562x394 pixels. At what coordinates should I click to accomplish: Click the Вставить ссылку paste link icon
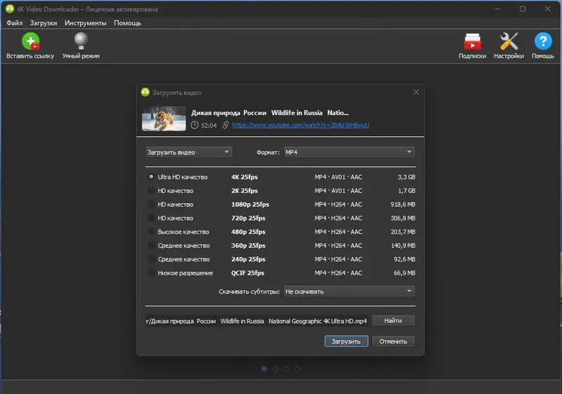[30, 41]
